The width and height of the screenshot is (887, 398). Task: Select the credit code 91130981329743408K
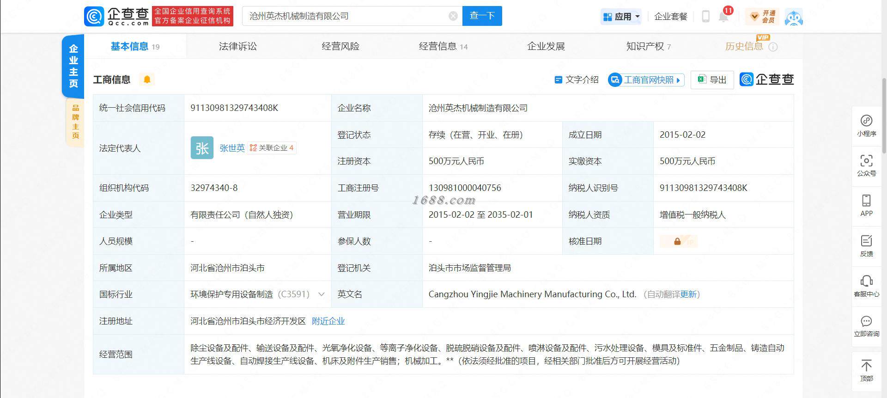234,108
